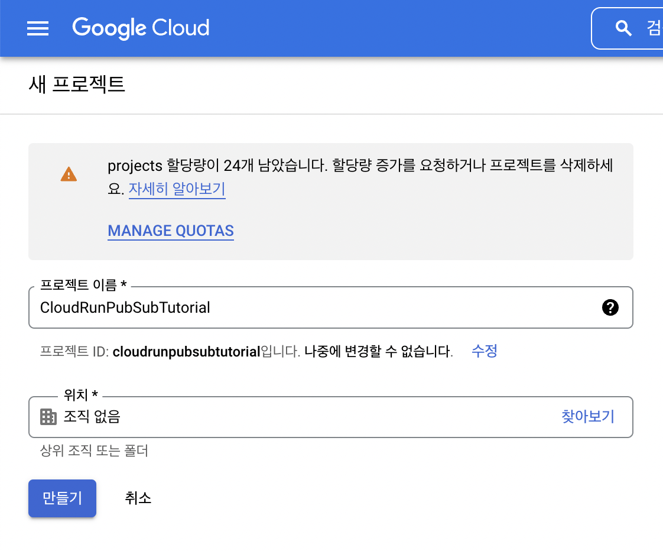Click the organization building icon
This screenshot has height=551, width=663.
click(48, 416)
